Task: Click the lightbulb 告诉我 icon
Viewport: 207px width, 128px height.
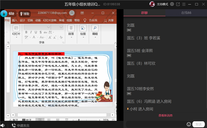Action: click(x=85, y=20)
